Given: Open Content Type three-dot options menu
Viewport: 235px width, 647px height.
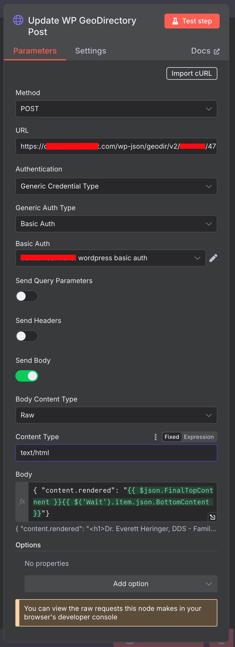Looking at the screenshot, I should 155,437.
